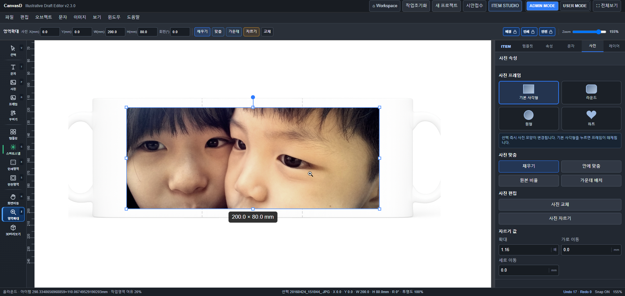
Task: Select the 인쇄영역 print area tool
Action: 13,165
